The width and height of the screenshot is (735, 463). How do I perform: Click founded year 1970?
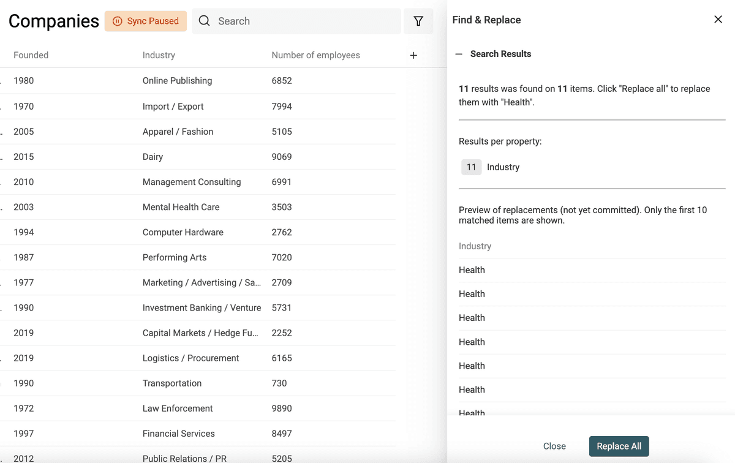23,107
